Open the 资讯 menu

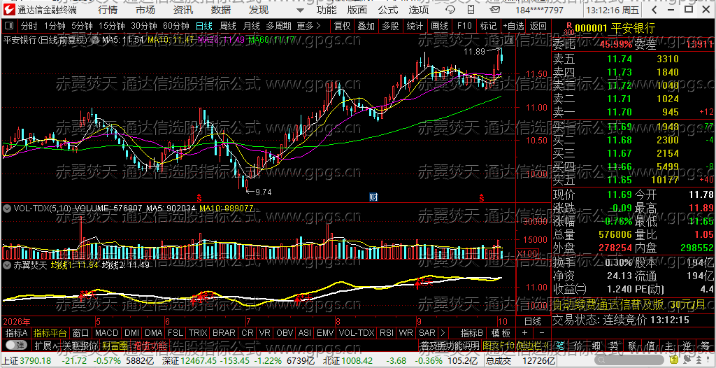[x=183, y=10]
